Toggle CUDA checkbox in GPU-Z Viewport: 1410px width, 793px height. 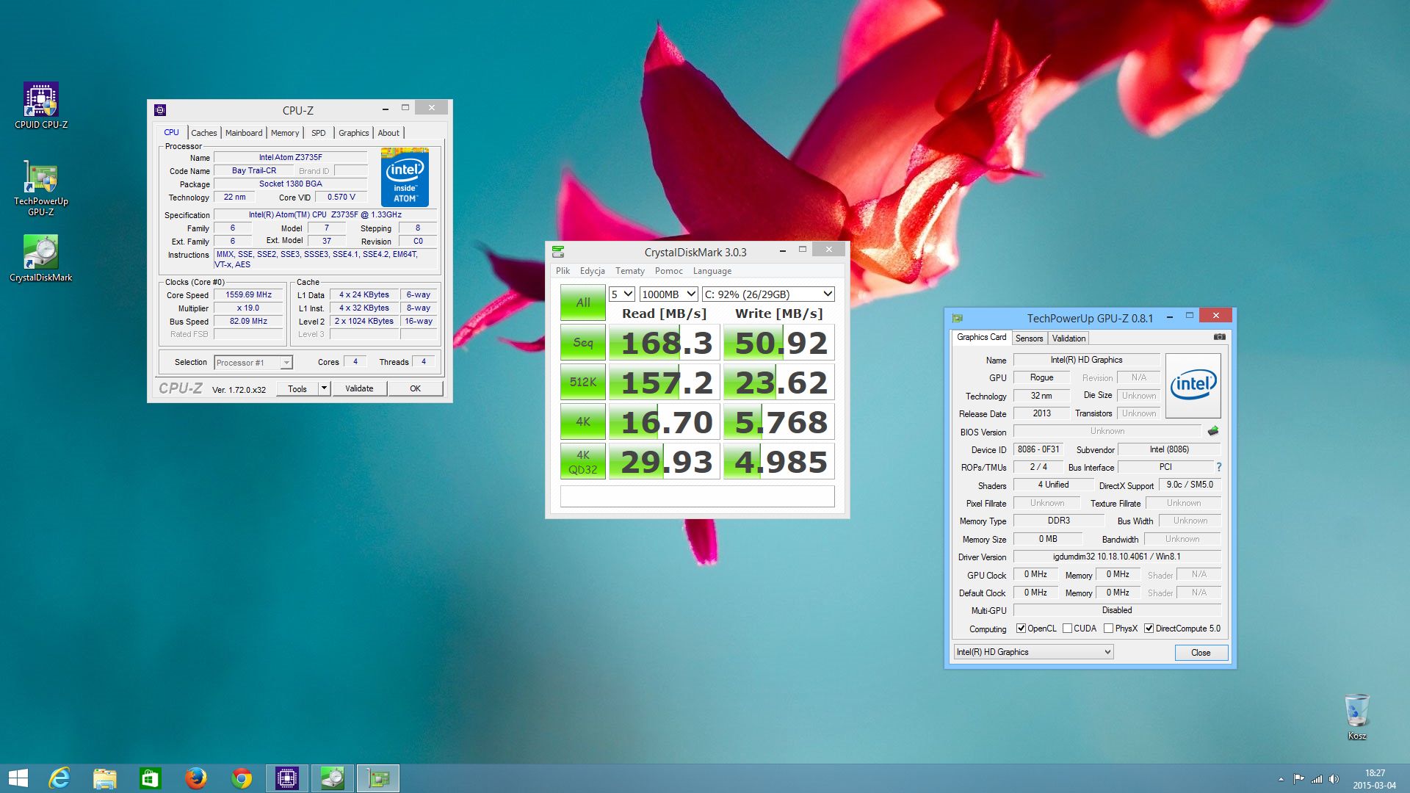[1067, 629]
